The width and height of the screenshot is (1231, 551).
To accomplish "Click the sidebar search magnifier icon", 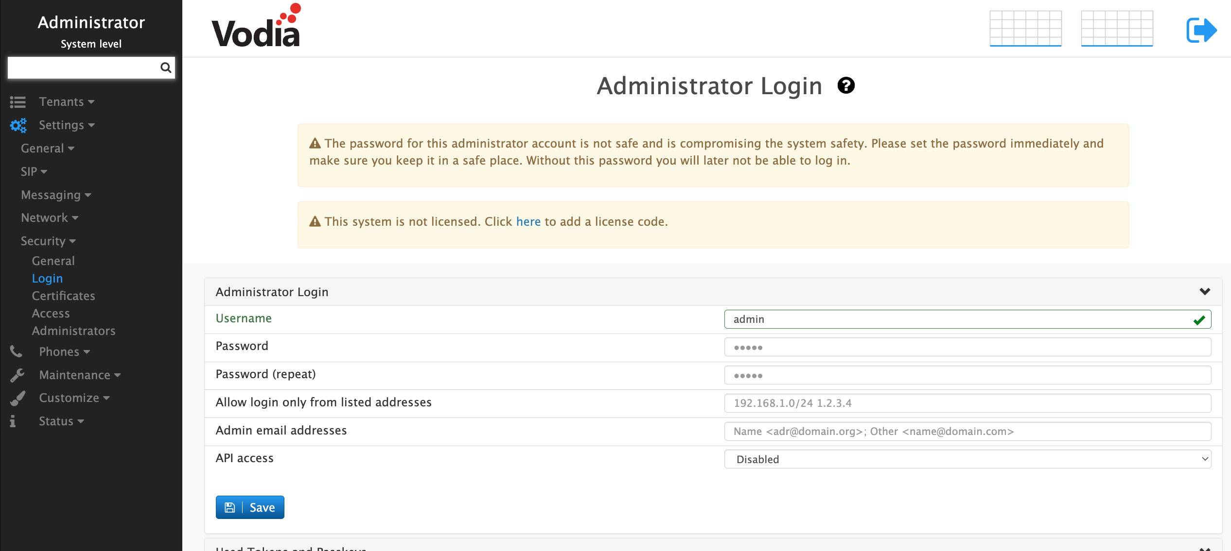I will click(166, 67).
